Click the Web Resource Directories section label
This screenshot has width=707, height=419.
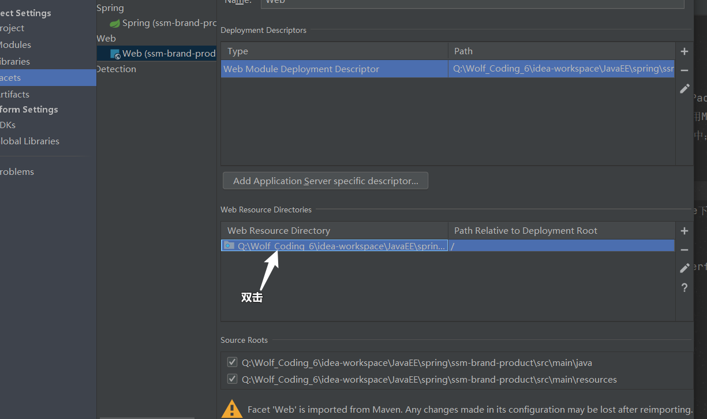coord(266,209)
